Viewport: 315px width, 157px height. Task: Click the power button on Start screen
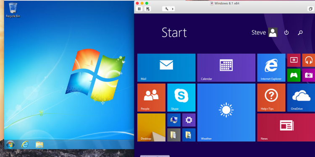(x=286, y=32)
